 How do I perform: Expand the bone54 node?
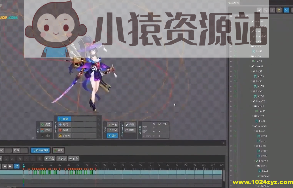pyautogui.click(x=254, y=161)
